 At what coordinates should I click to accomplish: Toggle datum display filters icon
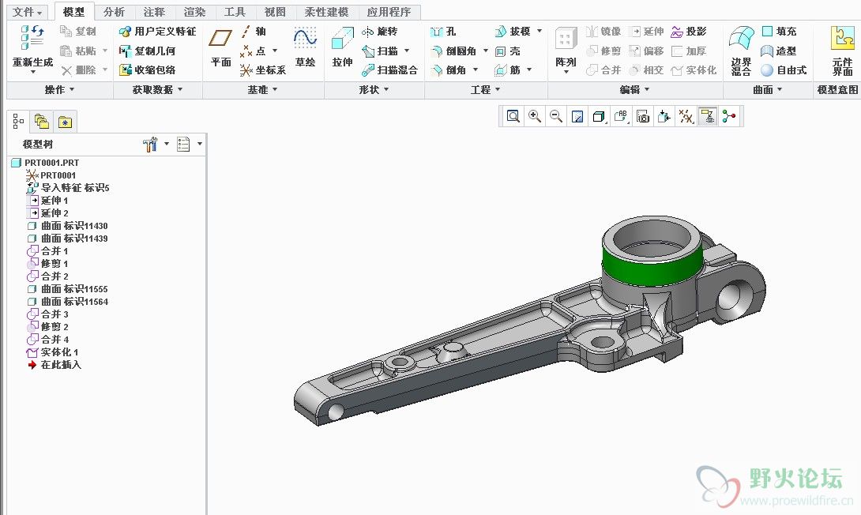tap(686, 116)
